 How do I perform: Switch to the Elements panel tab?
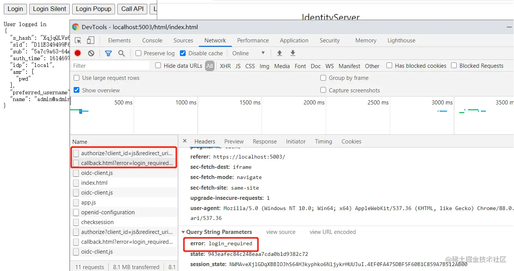(x=119, y=40)
